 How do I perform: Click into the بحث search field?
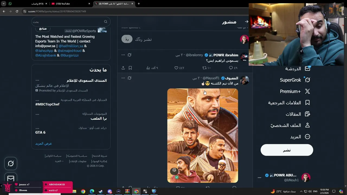point(70,22)
